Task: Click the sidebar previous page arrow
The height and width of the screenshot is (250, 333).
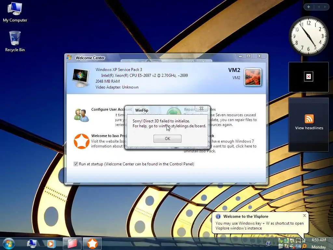Action: [319, 7]
